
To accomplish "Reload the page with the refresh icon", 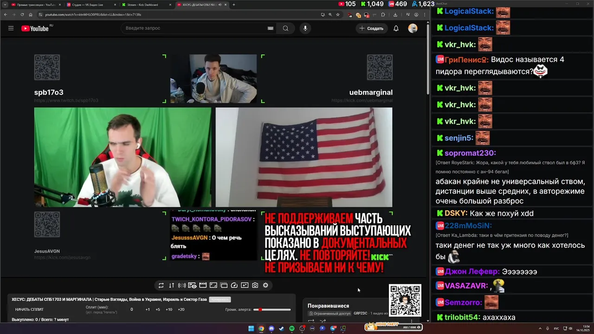I will (x=22, y=14).
